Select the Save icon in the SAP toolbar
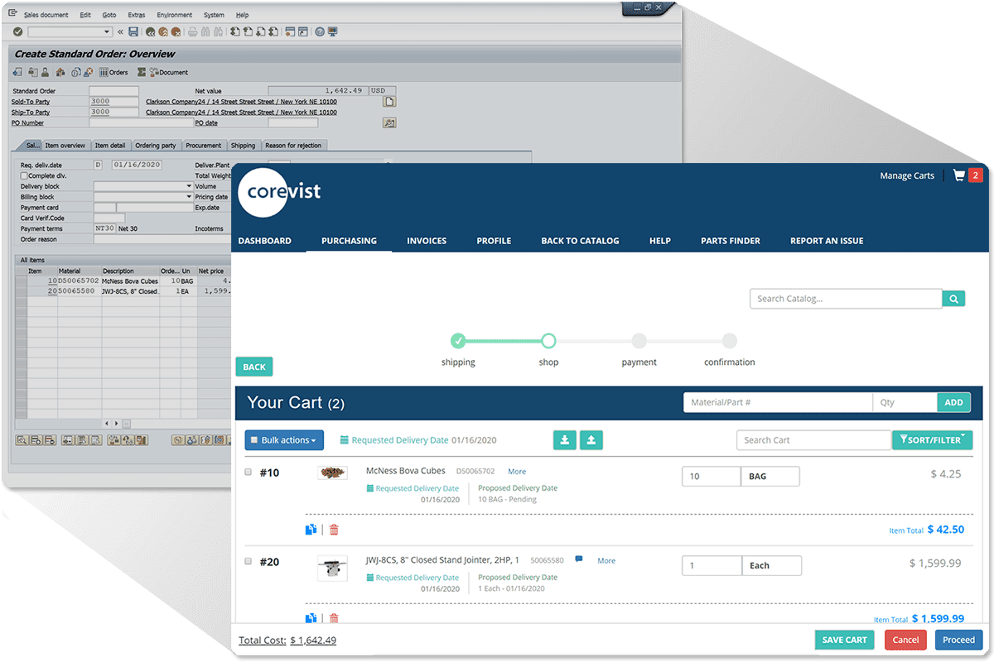The height and width of the screenshot is (662, 994). pos(133,31)
